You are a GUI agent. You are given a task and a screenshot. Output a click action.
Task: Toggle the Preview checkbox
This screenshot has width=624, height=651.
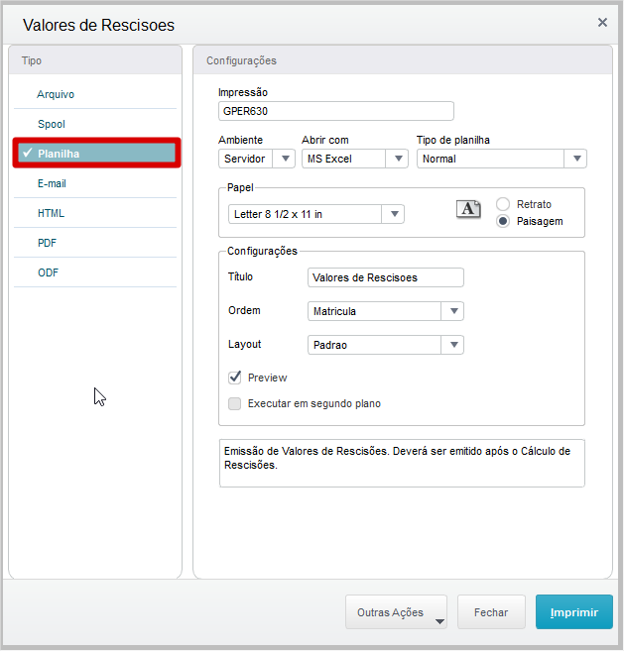tap(235, 378)
